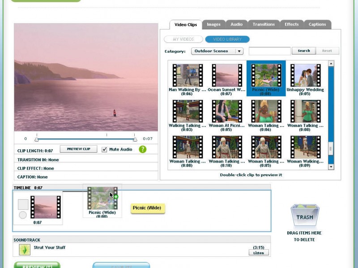Select the Ocean Sunset clip in the library

pyautogui.click(x=226, y=75)
